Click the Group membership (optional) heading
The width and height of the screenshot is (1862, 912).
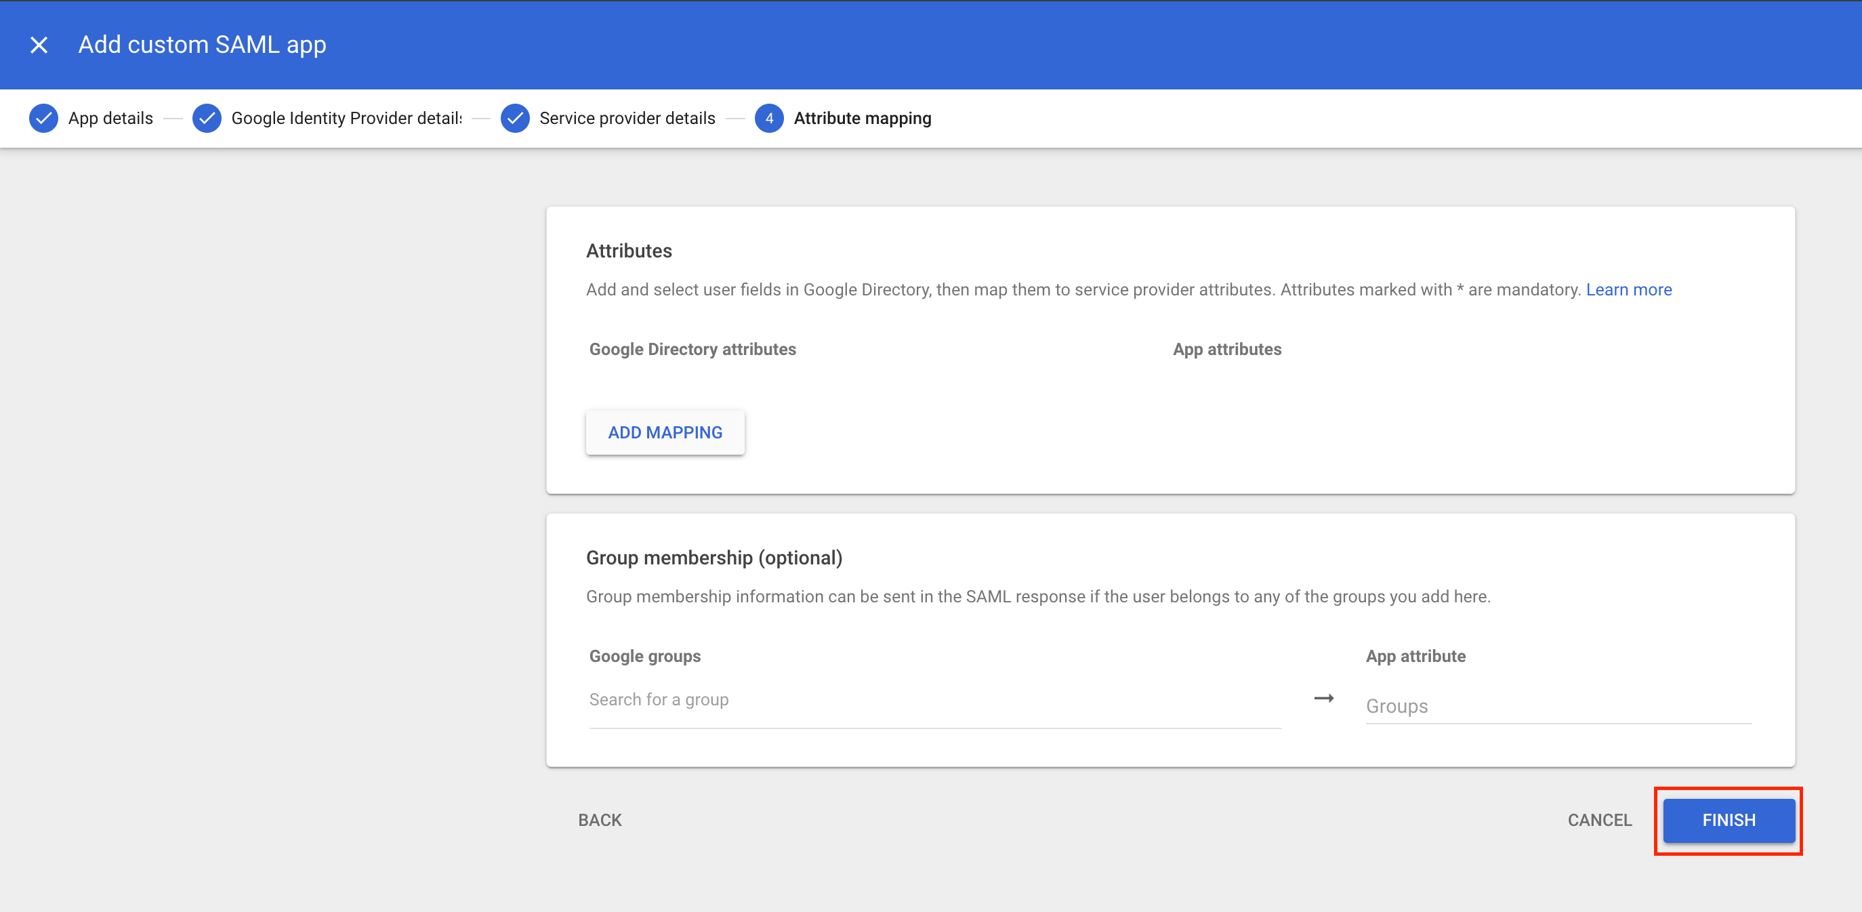(x=713, y=557)
